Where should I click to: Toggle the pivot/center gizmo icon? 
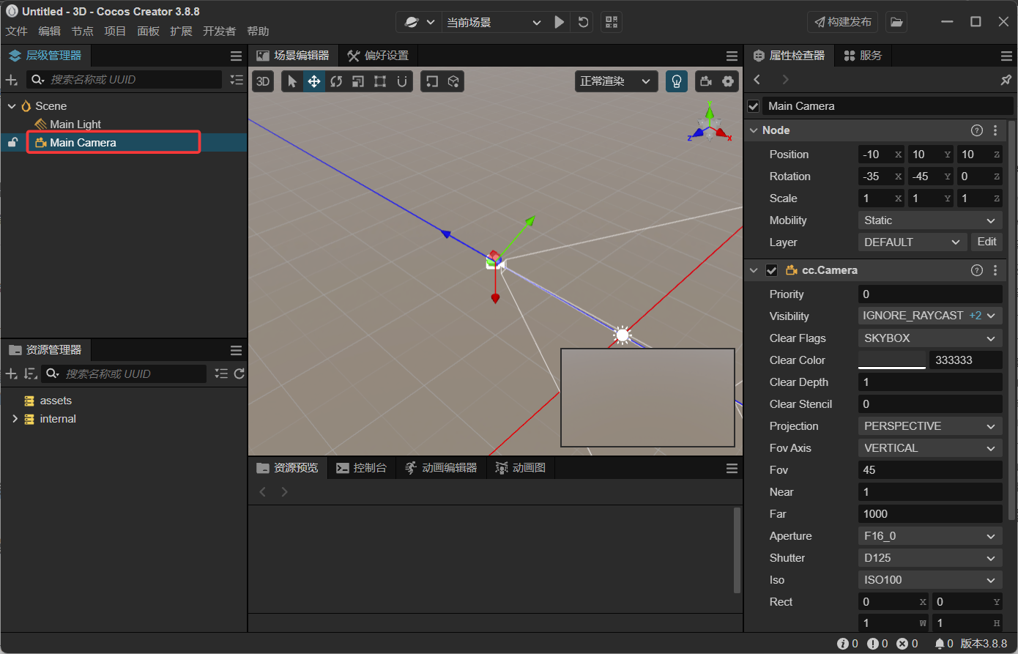coord(432,81)
